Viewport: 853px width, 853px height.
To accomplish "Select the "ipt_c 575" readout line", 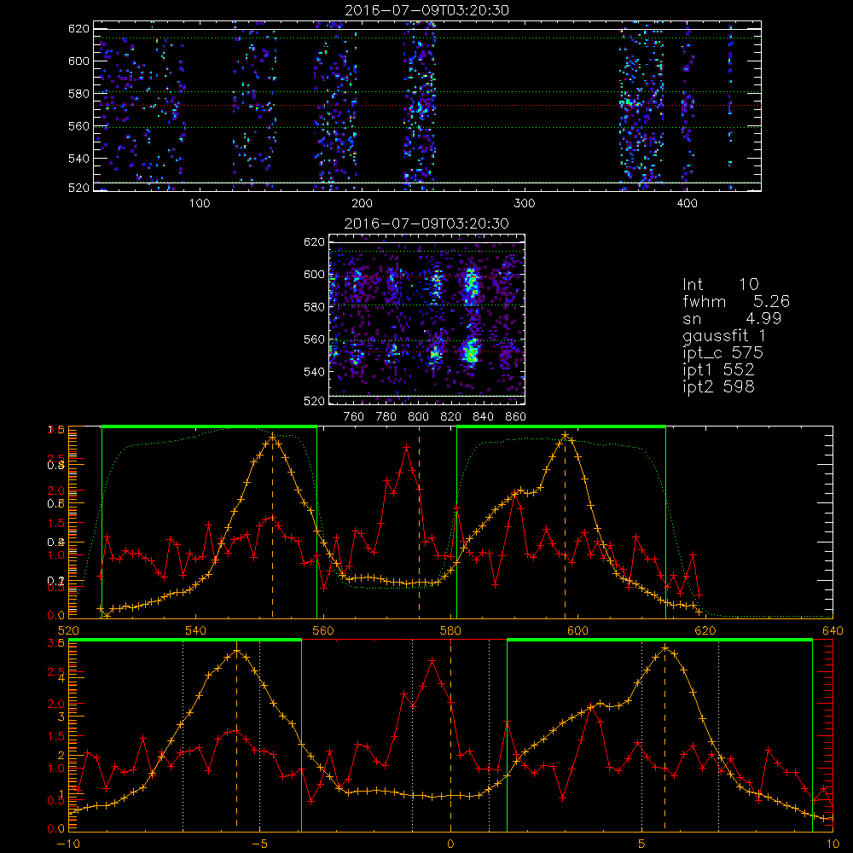I will (723, 352).
